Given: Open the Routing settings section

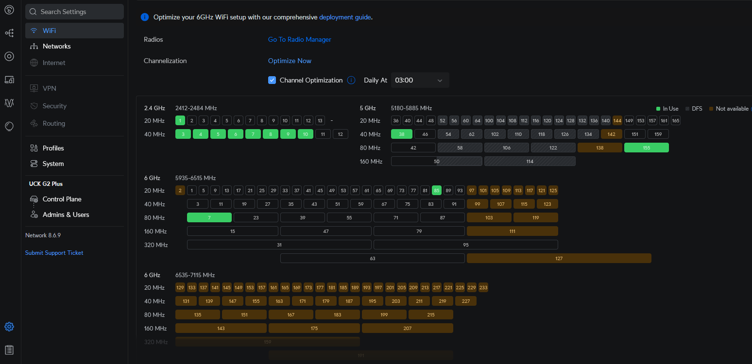Looking at the screenshot, I should click(74, 123).
